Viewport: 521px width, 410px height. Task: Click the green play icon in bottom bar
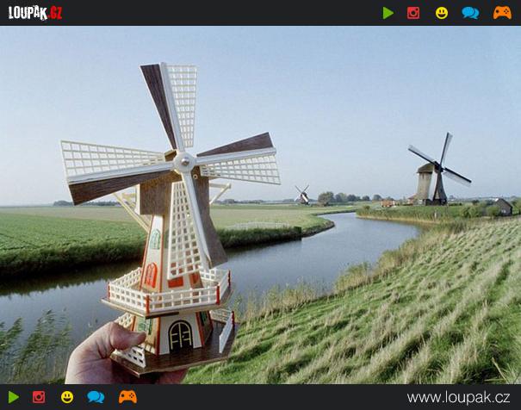pyautogui.click(x=14, y=397)
